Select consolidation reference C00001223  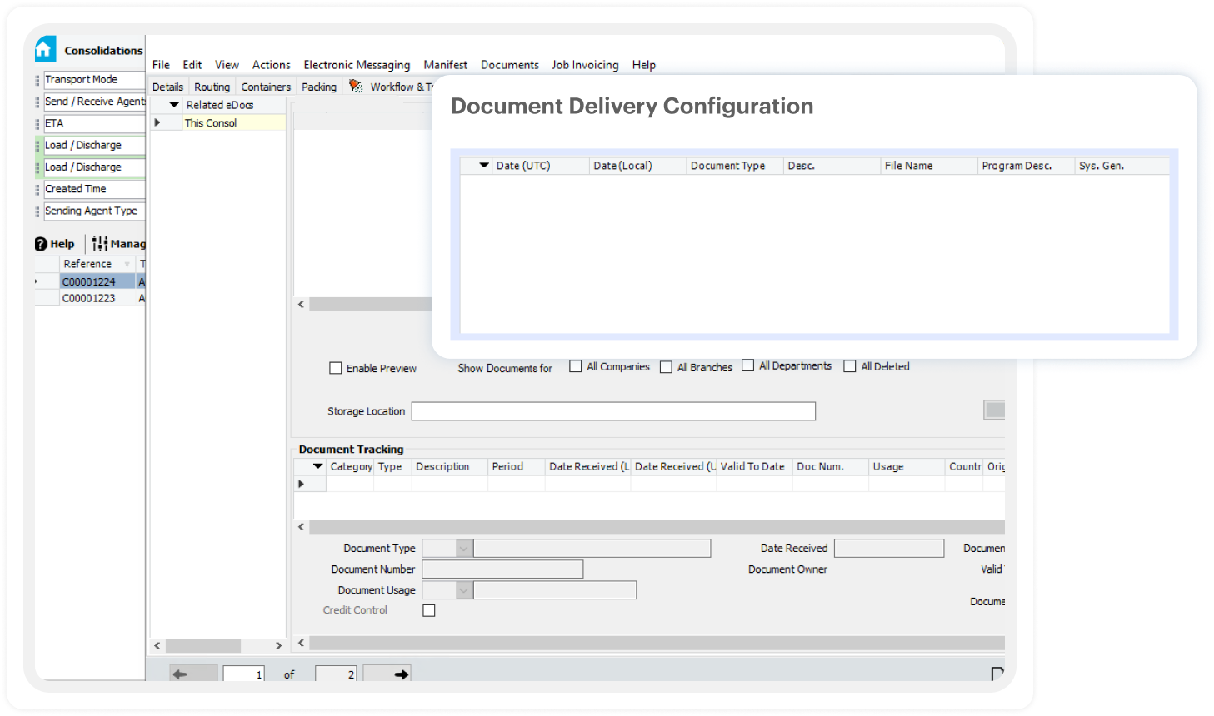click(x=89, y=298)
